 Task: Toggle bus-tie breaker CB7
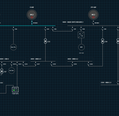(72, 29)
